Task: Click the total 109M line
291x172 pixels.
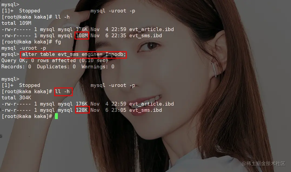Action: [16, 23]
